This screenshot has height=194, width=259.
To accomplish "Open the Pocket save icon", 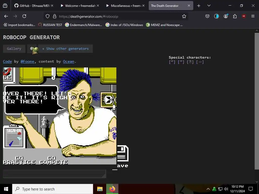I will click(x=207, y=16).
